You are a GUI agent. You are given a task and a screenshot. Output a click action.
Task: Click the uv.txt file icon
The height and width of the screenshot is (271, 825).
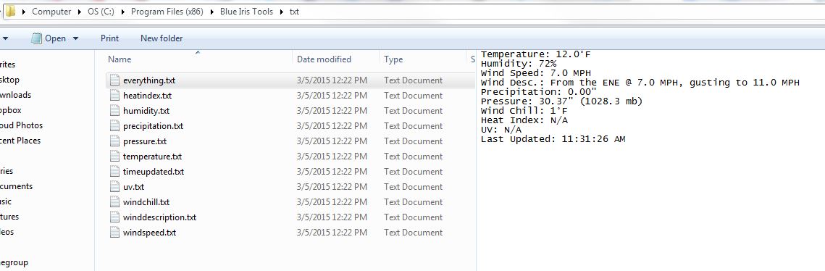pyautogui.click(x=114, y=187)
